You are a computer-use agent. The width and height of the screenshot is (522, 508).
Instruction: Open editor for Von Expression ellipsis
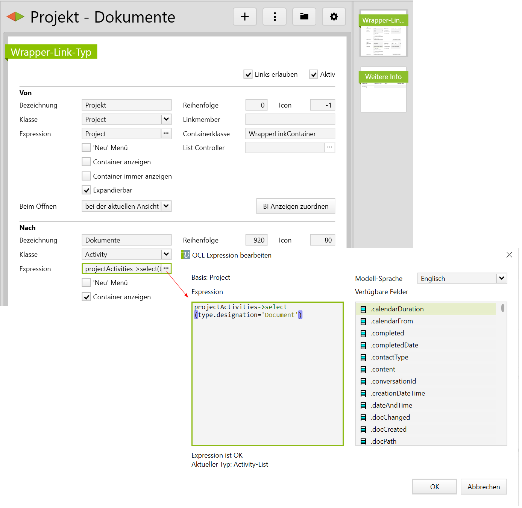click(x=166, y=133)
